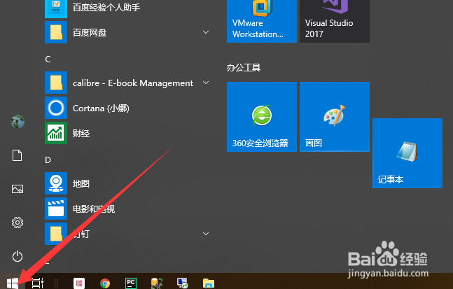This screenshot has width=453, height=289.
Task: Expand the calibre E-book Management chevron
Action: 206,83
